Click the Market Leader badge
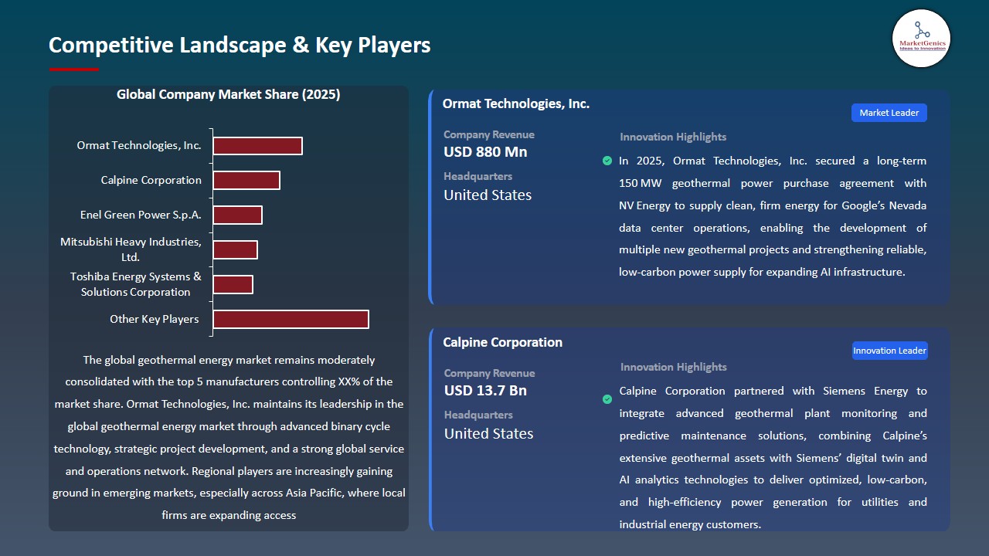The height and width of the screenshot is (556, 989). coord(889,112)
